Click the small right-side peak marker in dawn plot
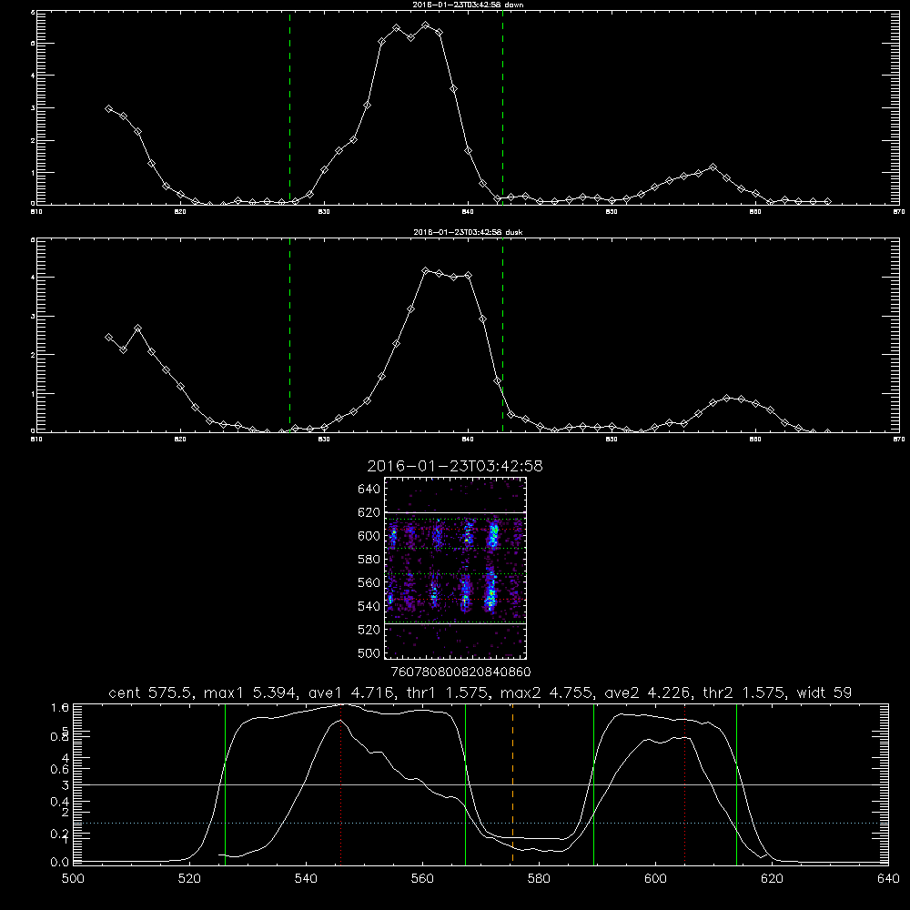The image size is (910, 910). 713,167
